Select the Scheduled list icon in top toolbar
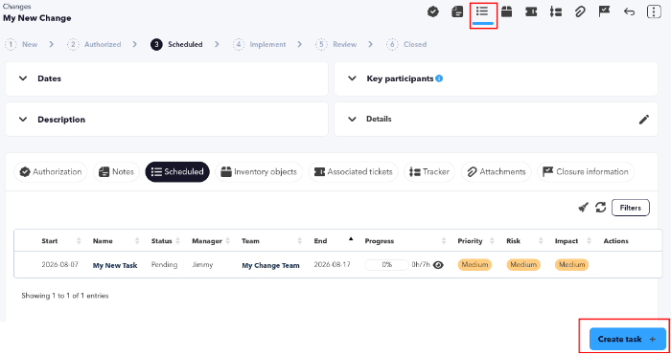This screenshot has width=671, height=355. pos(482,11)
